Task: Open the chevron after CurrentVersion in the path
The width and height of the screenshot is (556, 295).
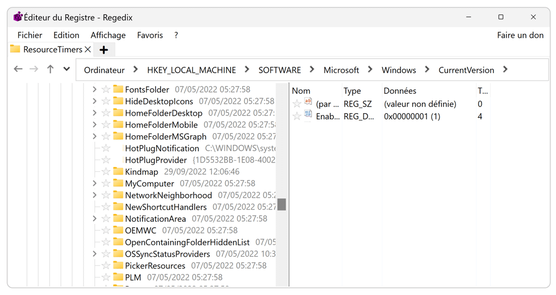Action: [x=505, y=70]
